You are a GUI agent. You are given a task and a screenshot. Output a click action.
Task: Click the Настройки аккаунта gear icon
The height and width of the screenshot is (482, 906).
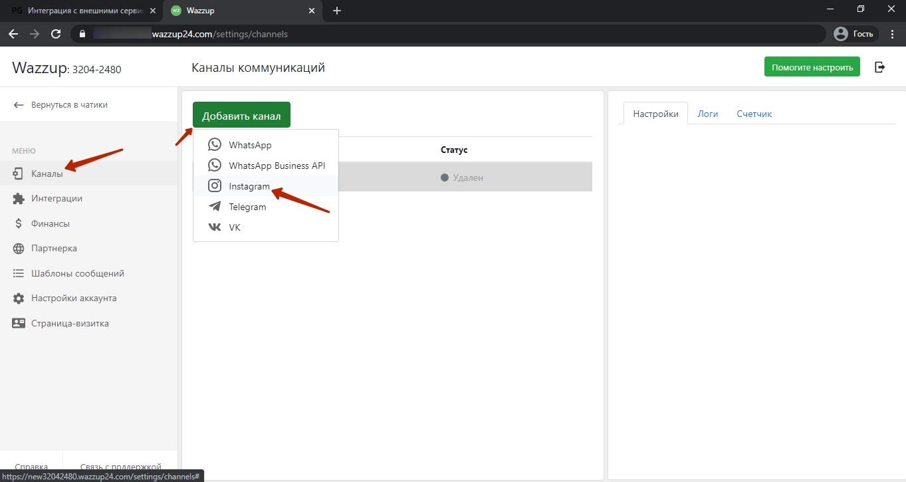[19, 299]
